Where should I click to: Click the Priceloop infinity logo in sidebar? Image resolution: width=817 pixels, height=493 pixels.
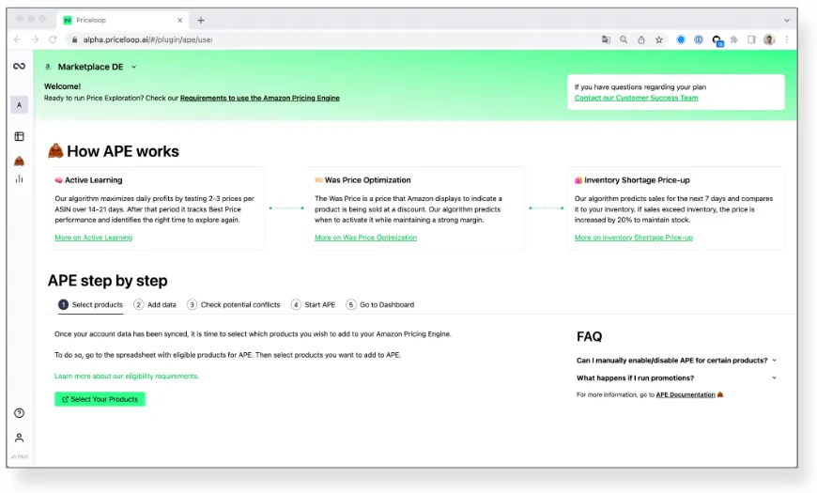pos(20,66)
